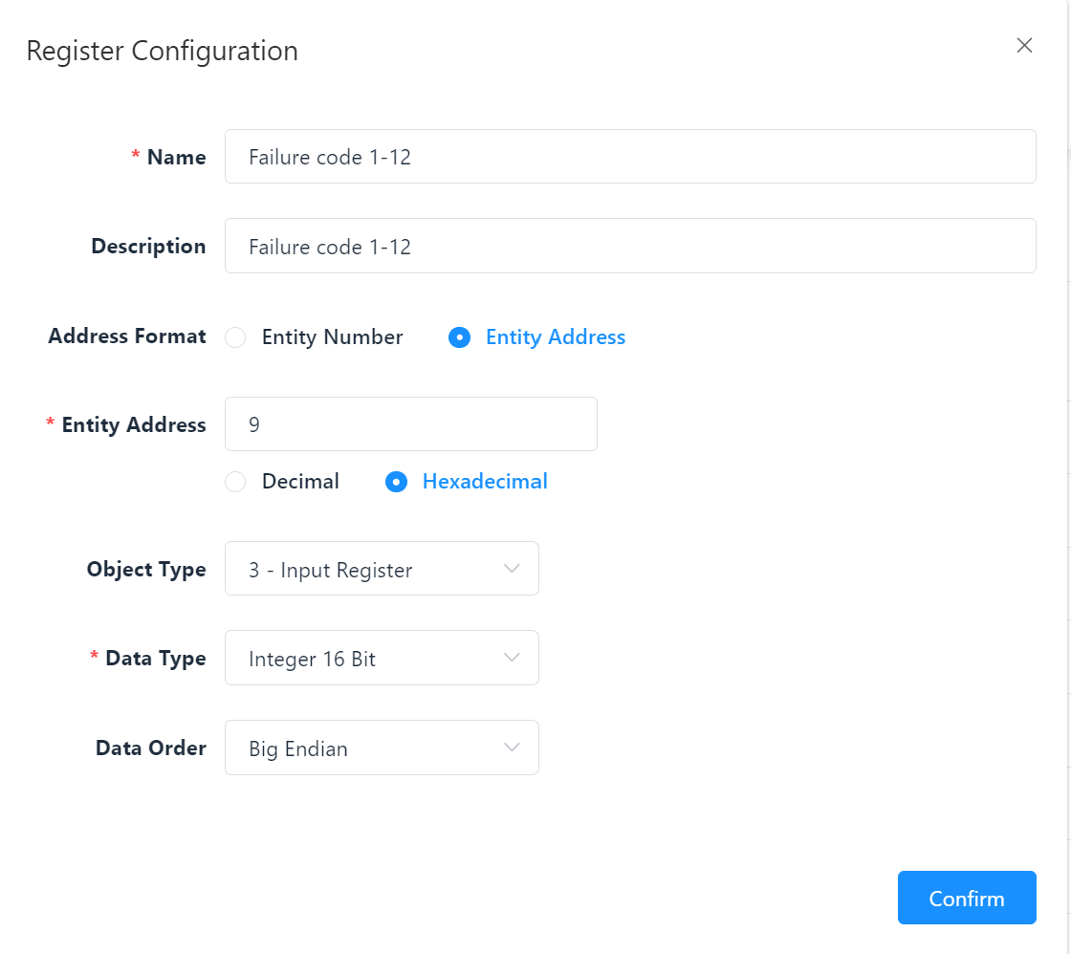
Task: Click the chevron arrow in Object Type
Action: pyautogui.click(x=512, y=569)
